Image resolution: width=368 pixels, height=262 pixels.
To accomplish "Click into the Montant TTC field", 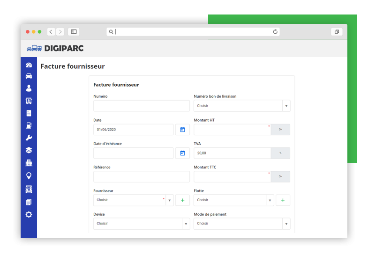I will (x=233, y=176).
